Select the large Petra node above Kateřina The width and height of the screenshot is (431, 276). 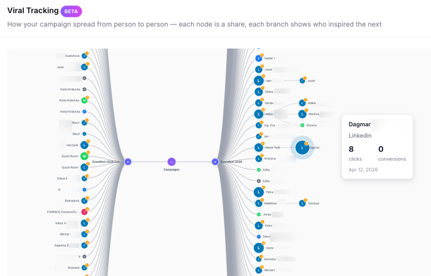259,192
